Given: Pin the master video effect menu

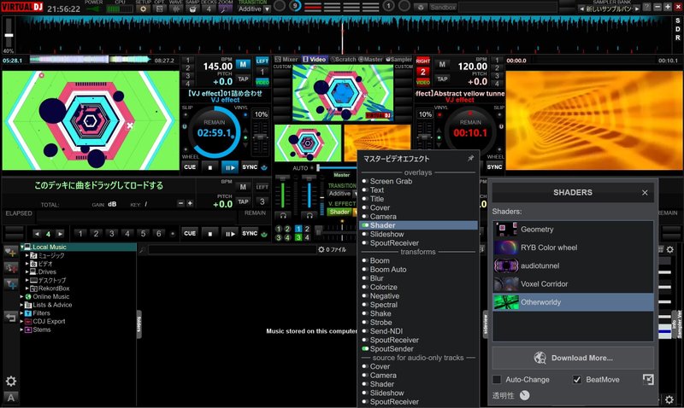Looking at the screenshot, I should pyautogui.click(x=471, y=159).
